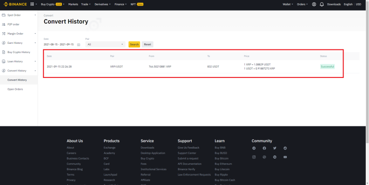This screenshot has height=185, width=369.
Task: Open the Institutional Services footer link
Action: click(x=154, y=169)
